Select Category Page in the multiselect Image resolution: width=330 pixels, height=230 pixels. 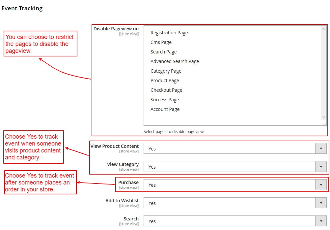[166, 71]
